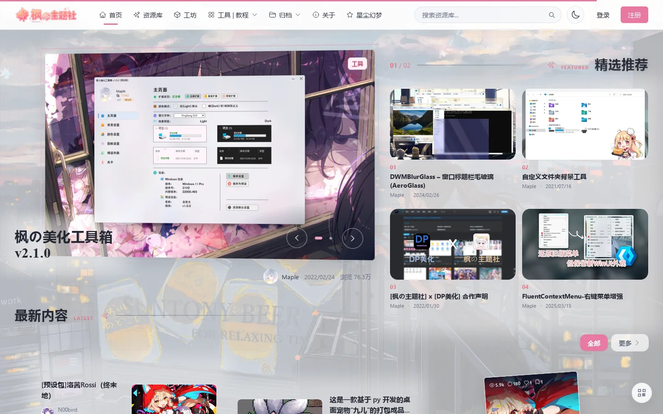Screen dimensions: 663x414
Task: Click the 注册 register button
Action: coord(634,15)
